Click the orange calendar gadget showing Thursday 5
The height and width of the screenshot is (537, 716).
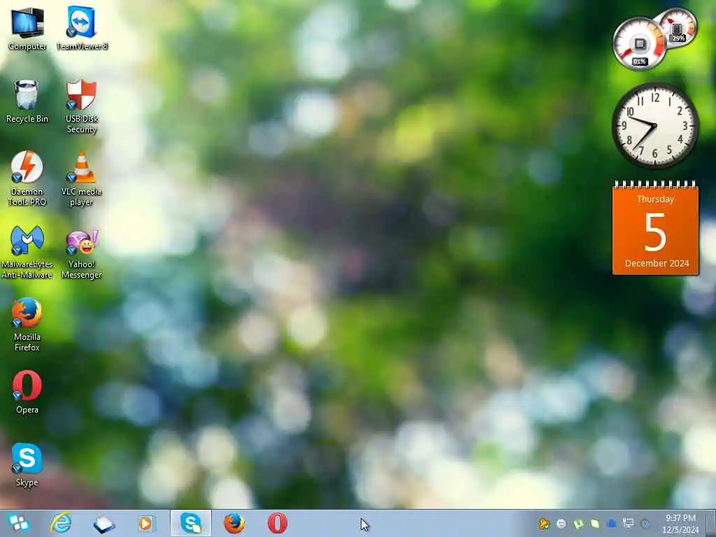[x=655, y=229]
